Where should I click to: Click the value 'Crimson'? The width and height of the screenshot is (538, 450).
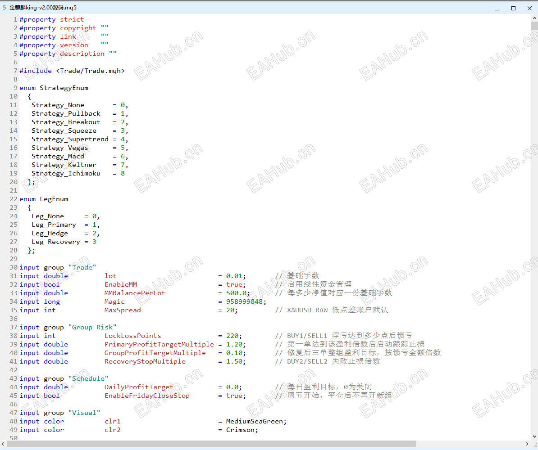240,430
